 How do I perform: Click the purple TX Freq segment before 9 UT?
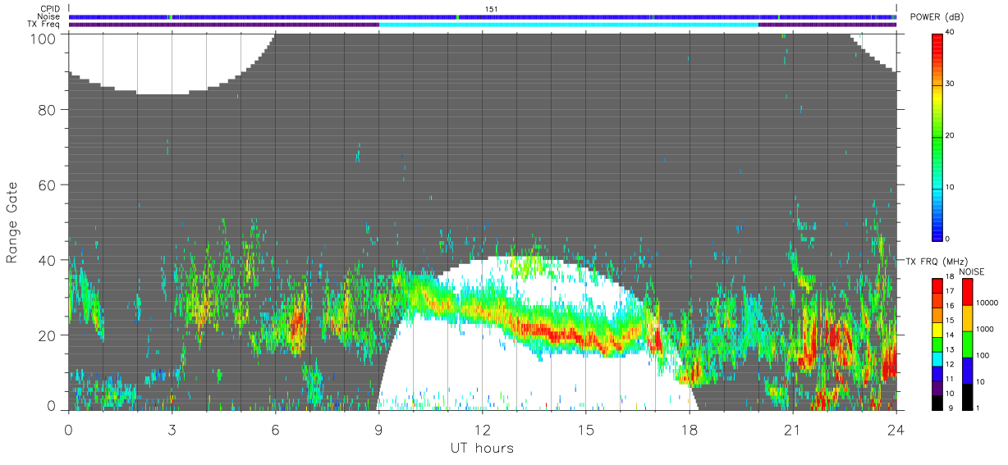[x=223, y=25]
